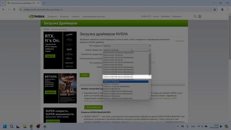
Task: Select highlighted GeForce 16 Series list option
Action: [x=126, y=82]
